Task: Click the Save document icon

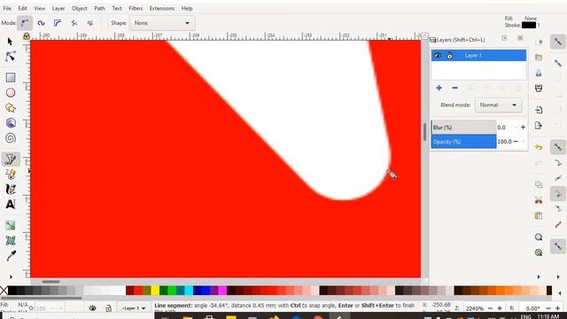Action: pyautogui.click(x=539, y=73)
